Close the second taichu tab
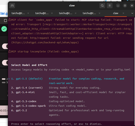This screenshot has height=126, width=135. click(x=52, y=13)
